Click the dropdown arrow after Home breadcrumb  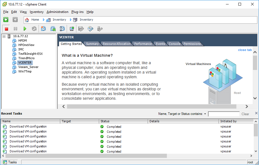(x=44, y=20)
